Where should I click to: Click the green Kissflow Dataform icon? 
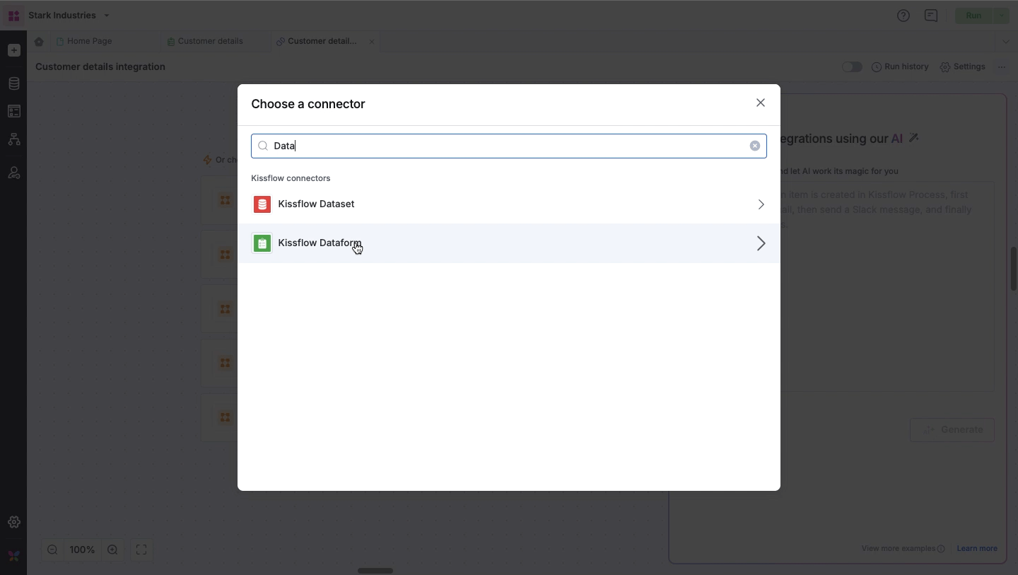pos(262,243)
